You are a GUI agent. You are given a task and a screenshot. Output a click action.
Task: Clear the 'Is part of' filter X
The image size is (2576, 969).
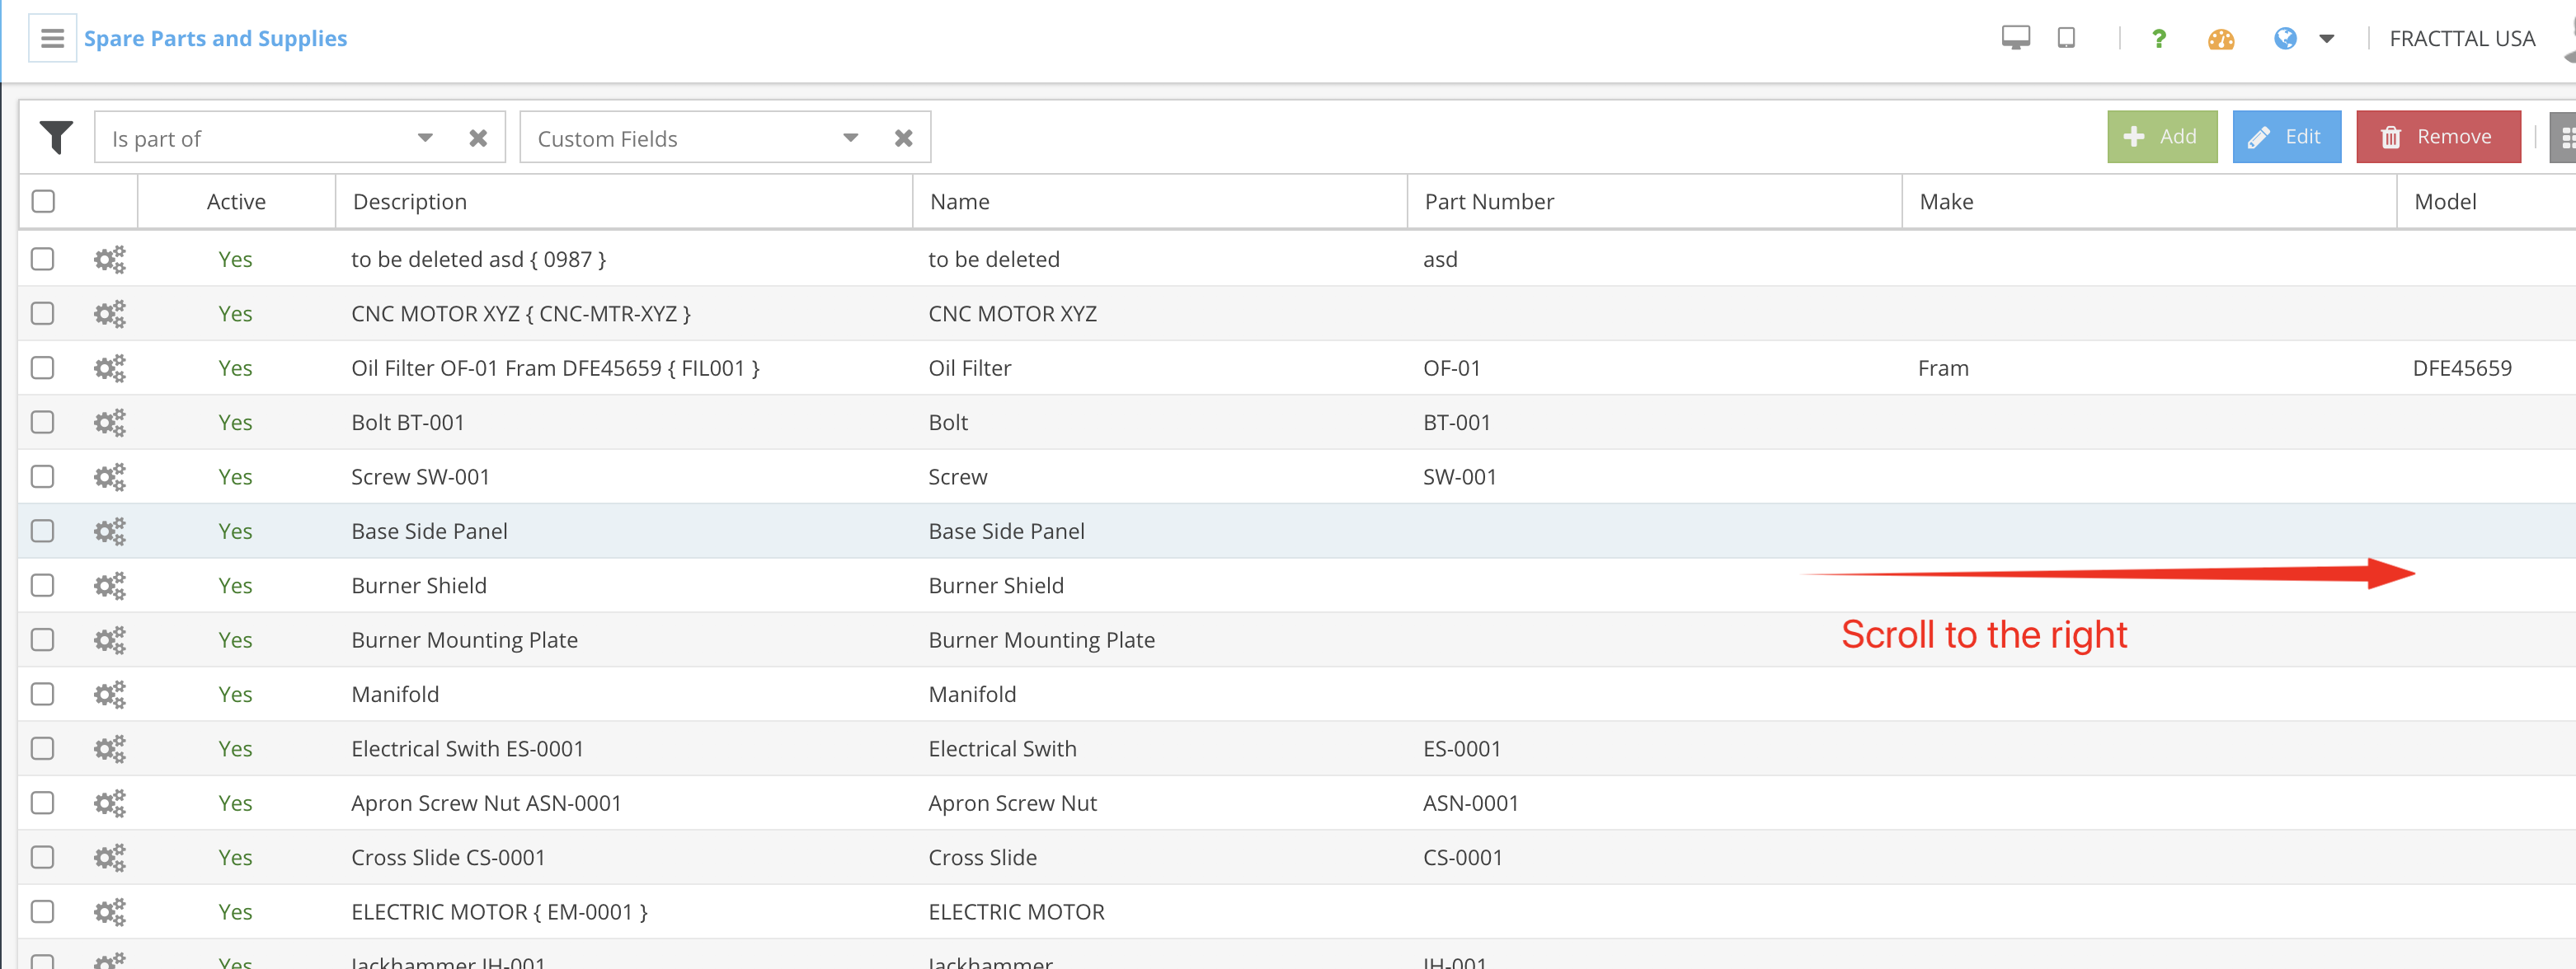point(478,138)
